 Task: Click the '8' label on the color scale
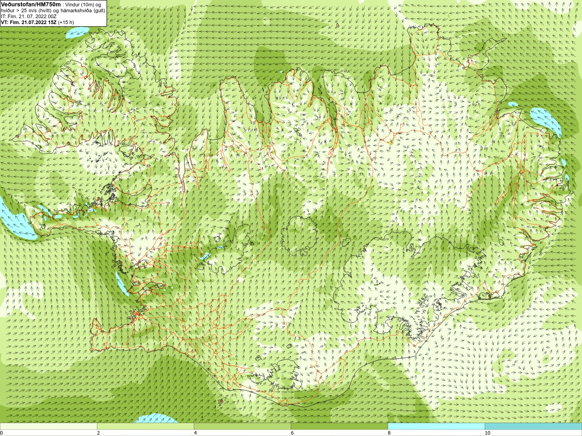(389, 433)
